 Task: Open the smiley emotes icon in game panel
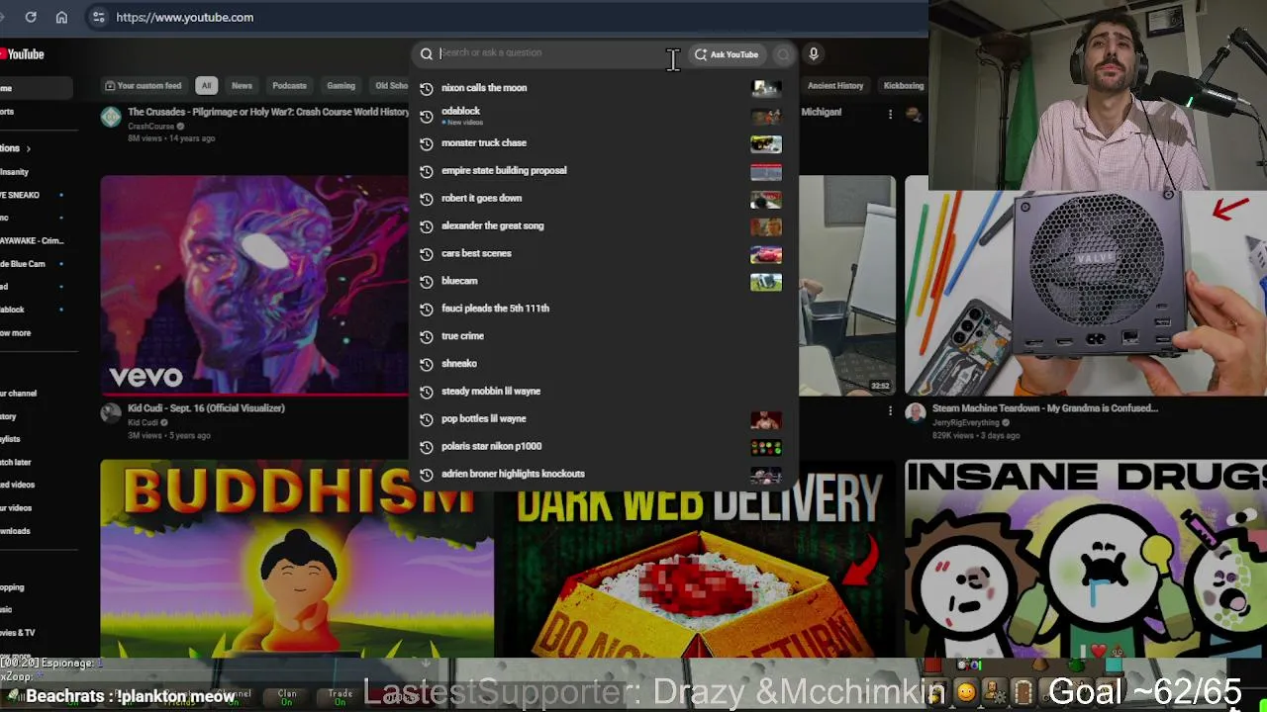tap(965, 693)
